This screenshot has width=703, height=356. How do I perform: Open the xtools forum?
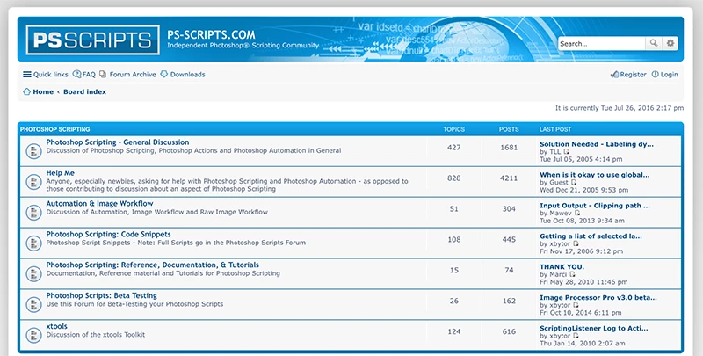click(56, 326)
